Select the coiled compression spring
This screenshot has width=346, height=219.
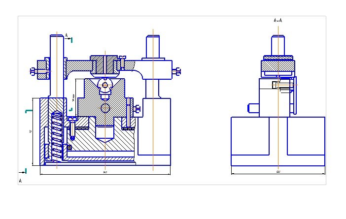click(57, 136)
